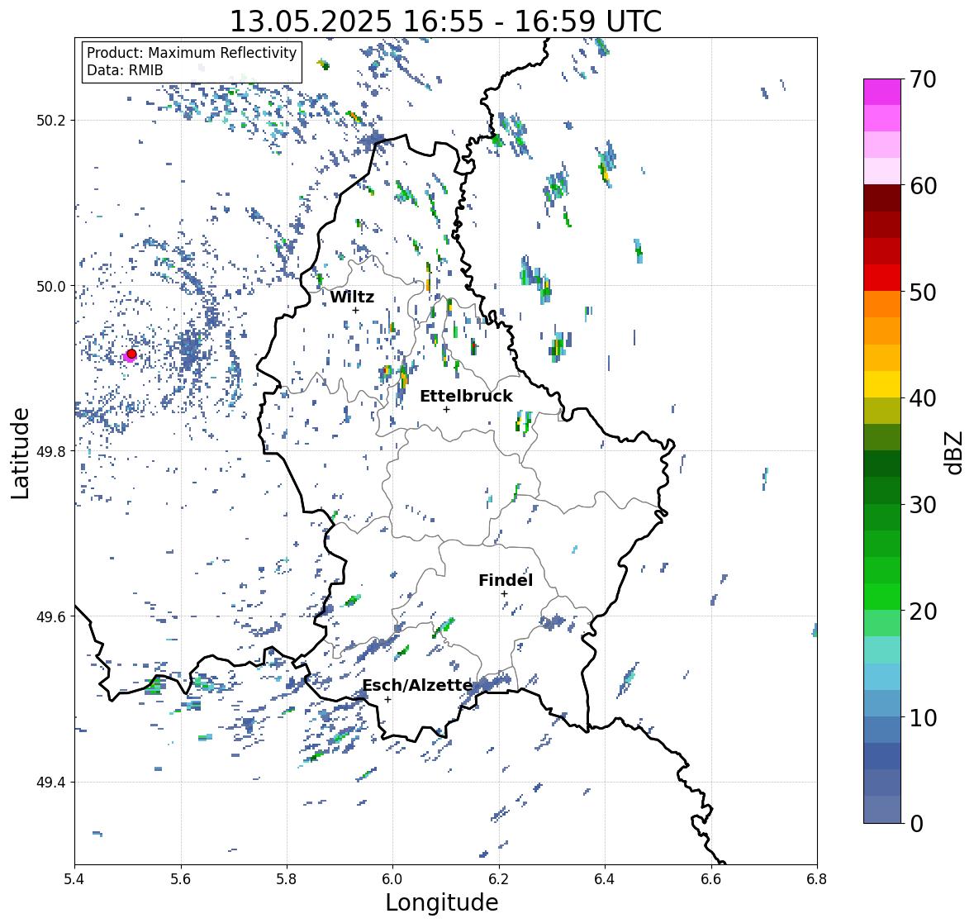974x923 pixels.
Task: Click the plot title with date and time
Action: pos(445,21)
